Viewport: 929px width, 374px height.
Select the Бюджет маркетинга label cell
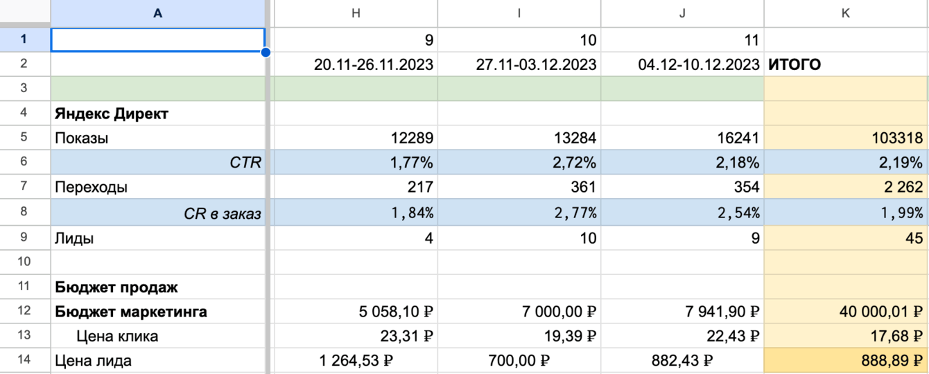[158, 312]
